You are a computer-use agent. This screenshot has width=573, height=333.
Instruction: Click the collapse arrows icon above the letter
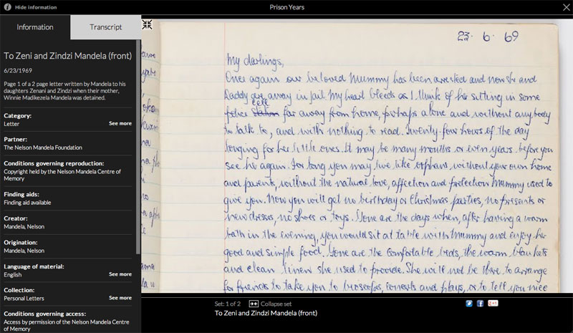point(148,24)
